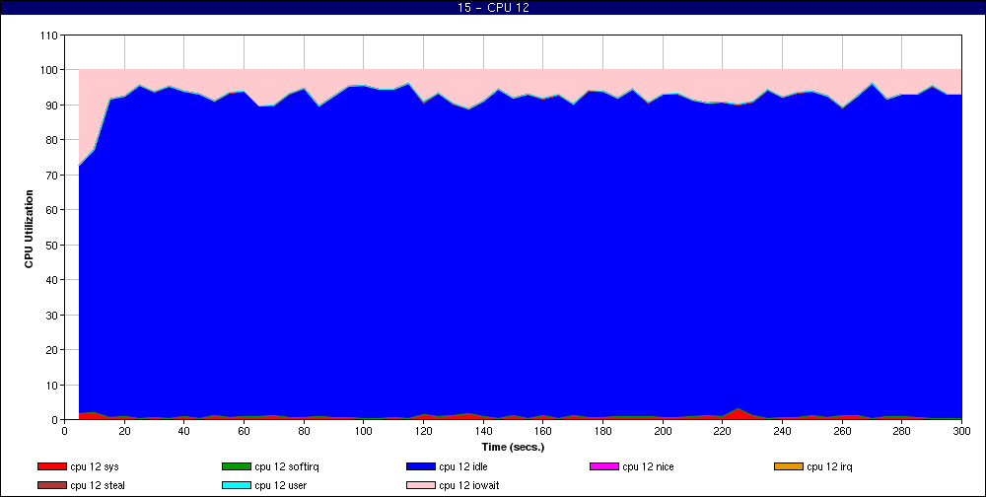Image resolution: width=986 pixels, height=497 pixels.
Task: Click the magenta cpu 12 nice legend swatch
Action: [x=604, y=466]
